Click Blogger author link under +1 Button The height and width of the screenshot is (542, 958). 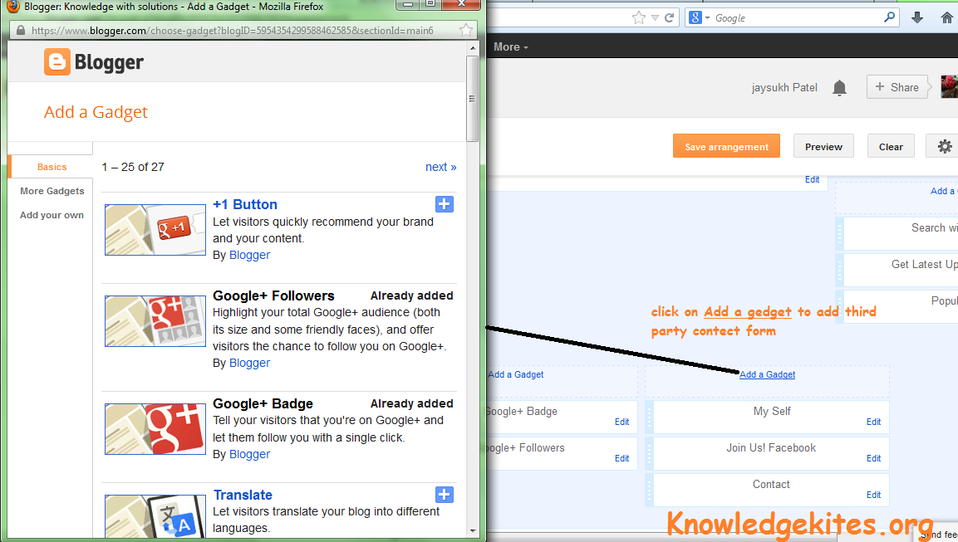[249, 255]
